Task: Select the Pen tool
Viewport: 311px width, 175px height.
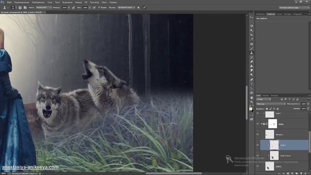Action: 252,80
